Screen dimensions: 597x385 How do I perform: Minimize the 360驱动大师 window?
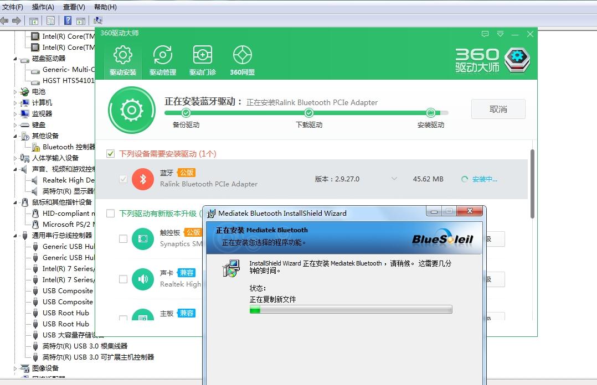(x=515, y=34)
